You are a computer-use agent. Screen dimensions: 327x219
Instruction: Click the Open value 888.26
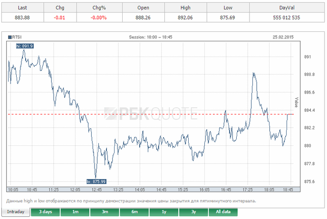tap(143, 17)
